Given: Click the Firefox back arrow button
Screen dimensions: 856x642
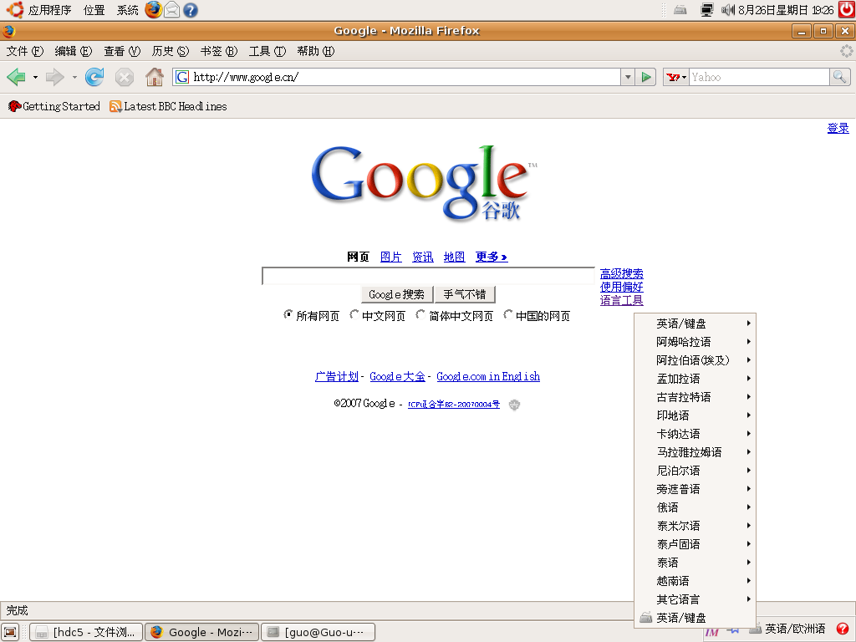Looking at the screenshot, I should click(17, 77).
